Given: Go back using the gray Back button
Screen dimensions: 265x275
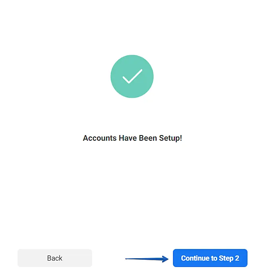Looking at the screenshot, I should click(x=55, y=258).
